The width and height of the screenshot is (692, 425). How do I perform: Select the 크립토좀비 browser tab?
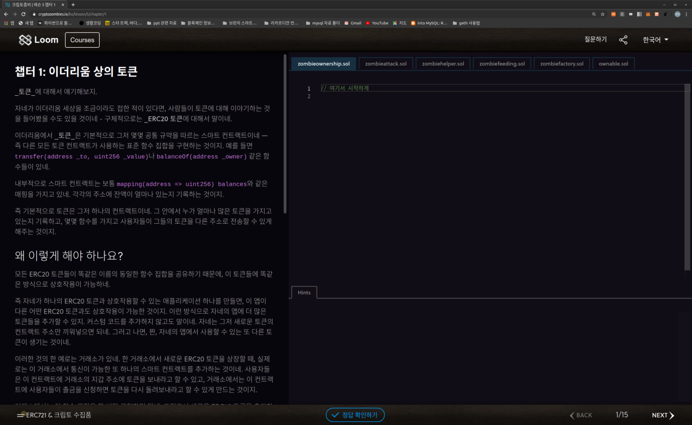[x=33, y=4]
